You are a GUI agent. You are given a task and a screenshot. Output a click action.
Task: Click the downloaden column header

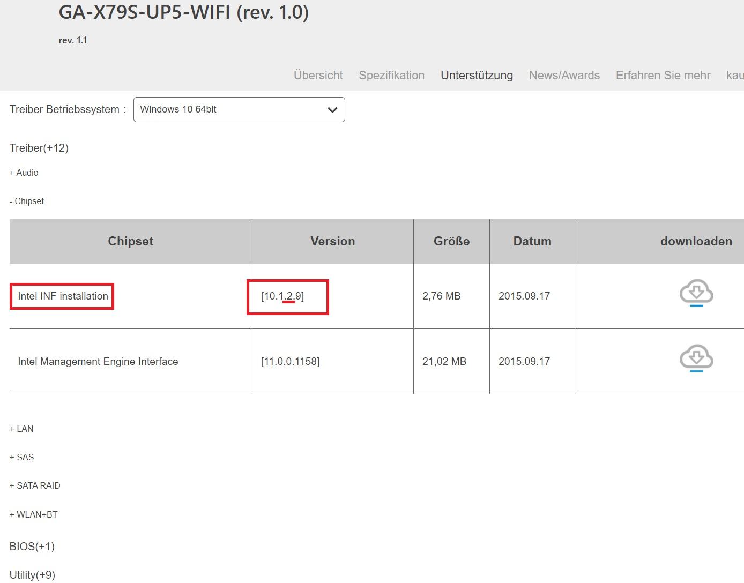click(x=696, y=241)
